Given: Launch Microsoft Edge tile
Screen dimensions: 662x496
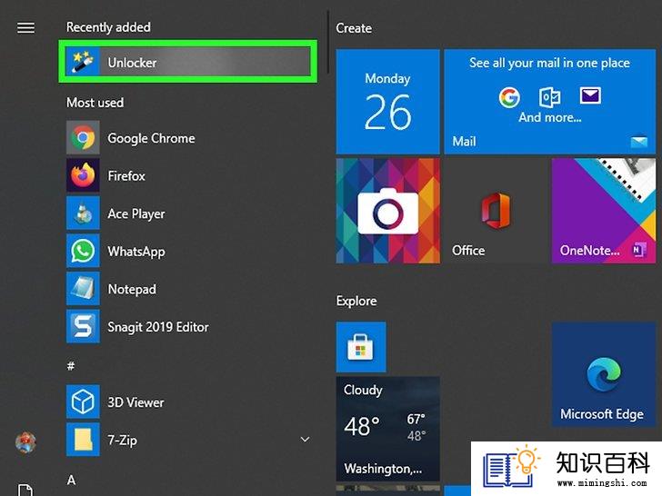Looking at the screenshot, I should point(604,374).
